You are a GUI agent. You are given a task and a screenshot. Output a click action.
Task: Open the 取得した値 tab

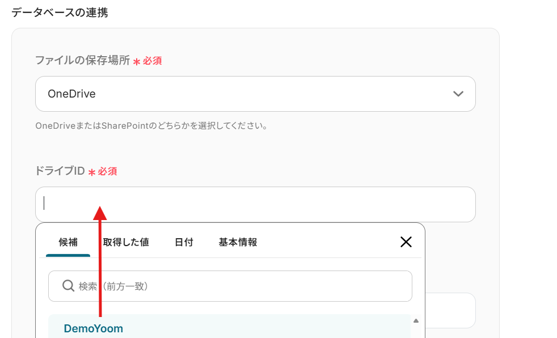[x=126, y=242]
